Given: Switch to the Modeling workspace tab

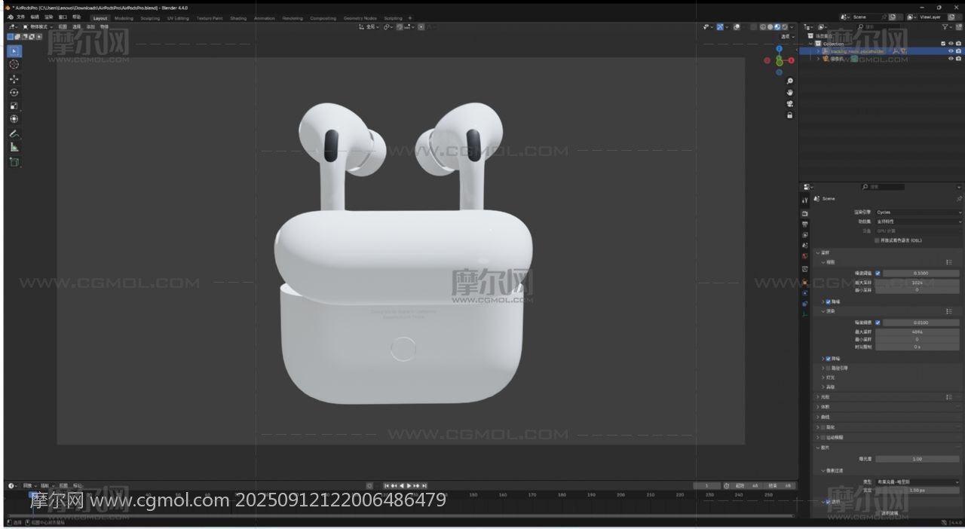Looking at the screenshot, I should pos(124,18).
